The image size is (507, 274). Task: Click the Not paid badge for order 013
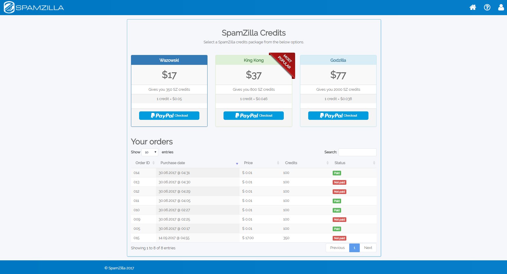[339, 182]
